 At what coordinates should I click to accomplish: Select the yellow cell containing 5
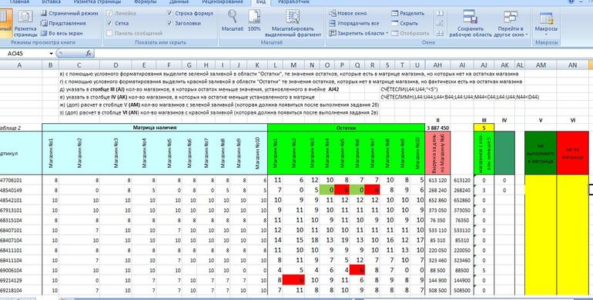click(x=484, y=128)
